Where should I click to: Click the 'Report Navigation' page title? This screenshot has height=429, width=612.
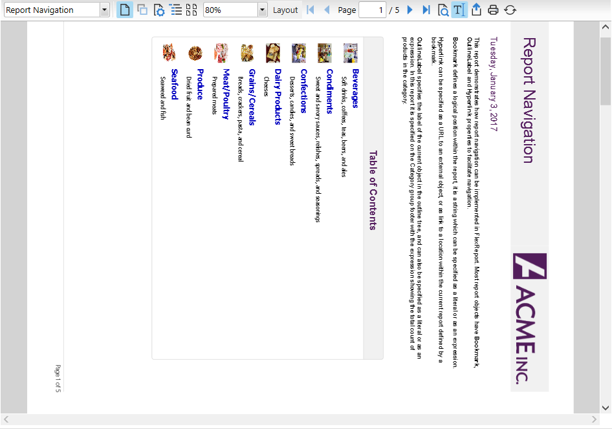529,100
